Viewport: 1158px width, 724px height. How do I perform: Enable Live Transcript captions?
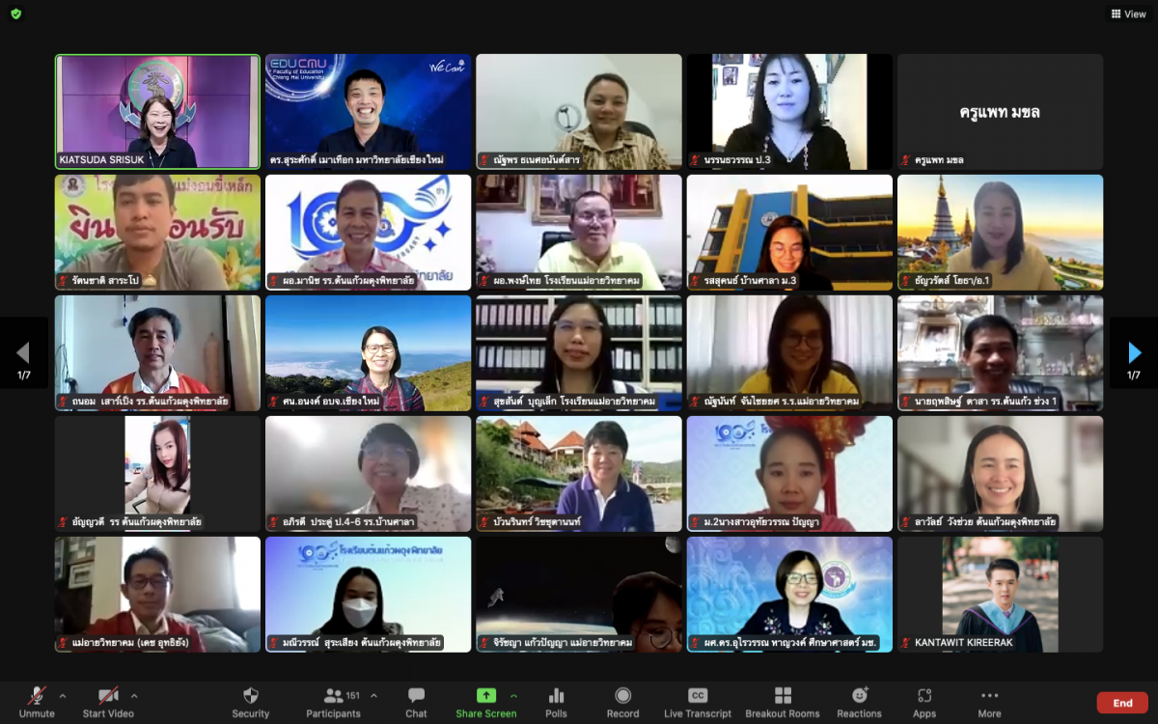pos(698,702)
